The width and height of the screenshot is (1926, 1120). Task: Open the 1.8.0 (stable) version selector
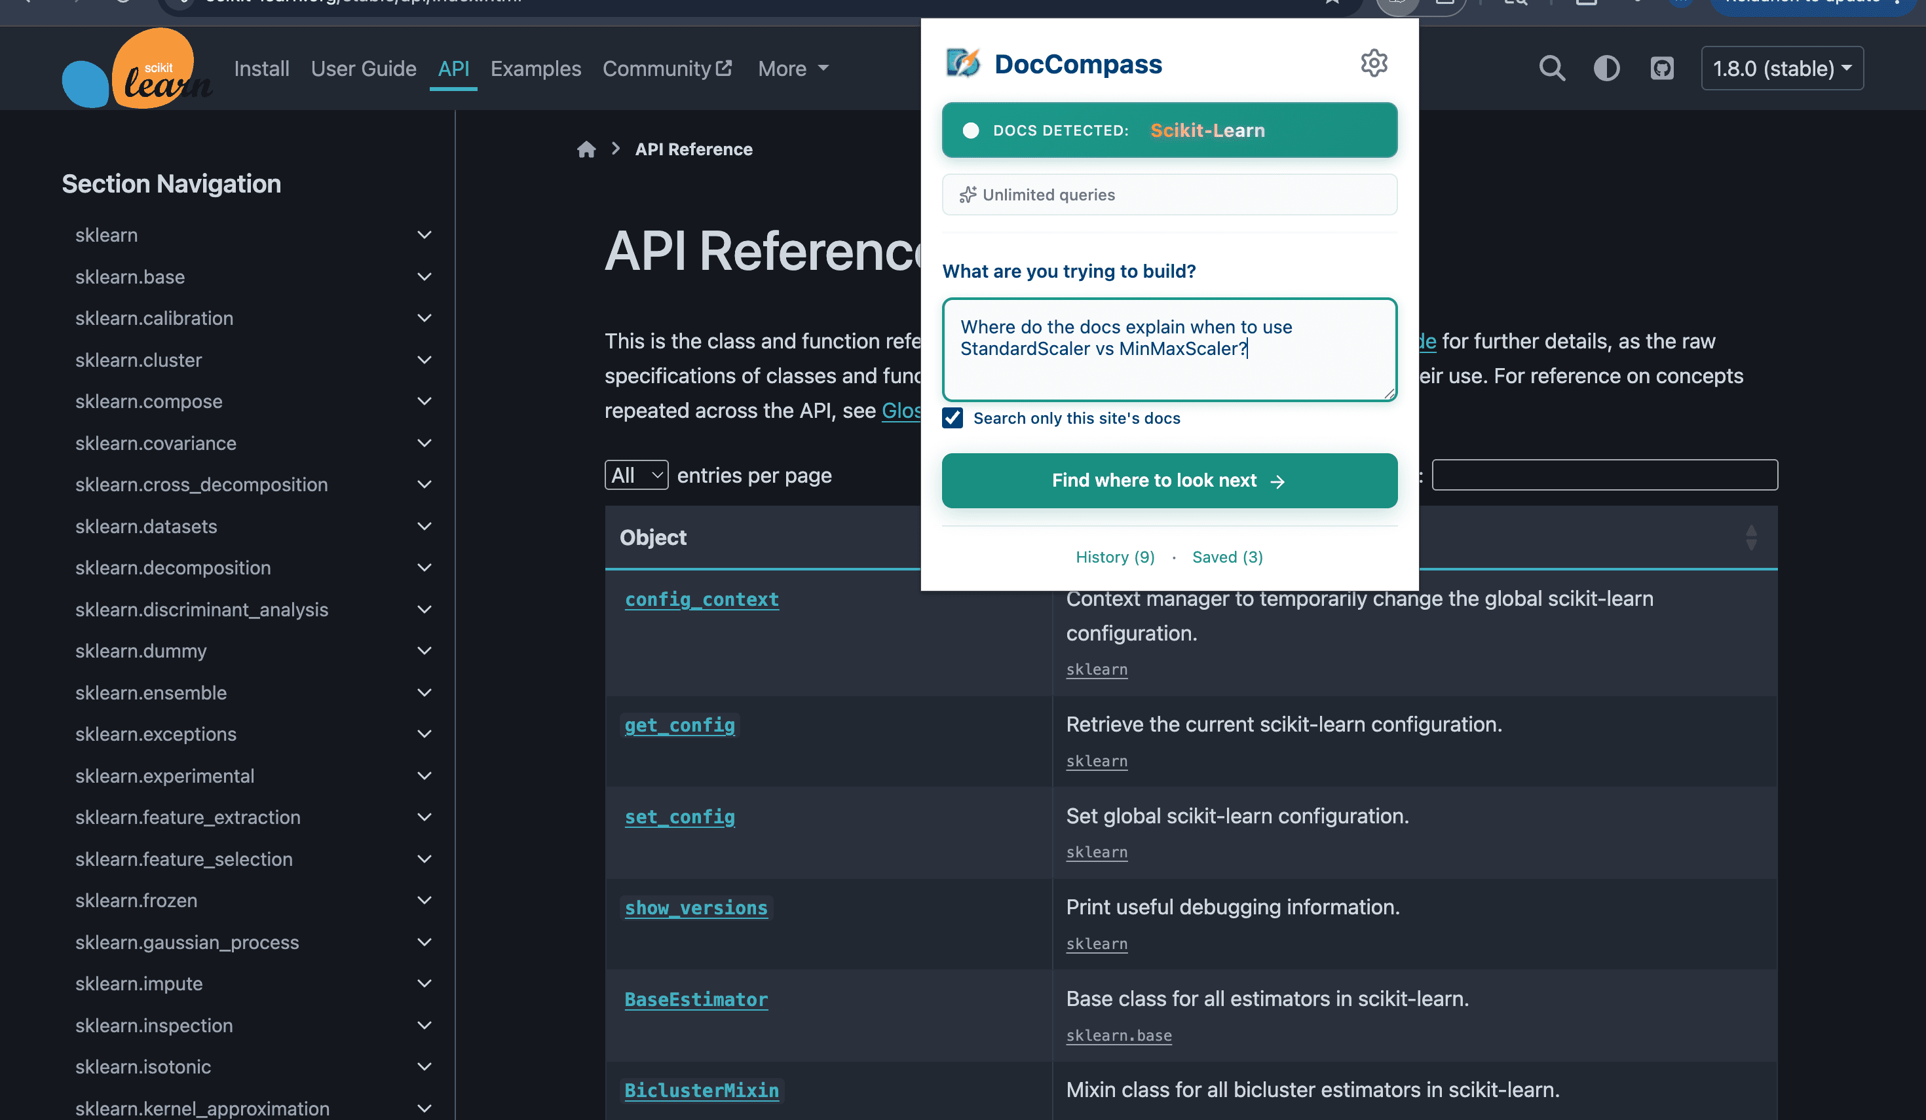[1783, 68]
